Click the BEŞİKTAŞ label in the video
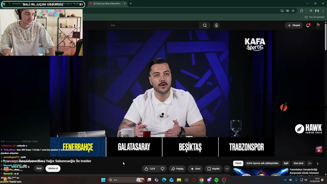This screenshot has width=327, height=184. pyautogui.click(x=190, y=147)
